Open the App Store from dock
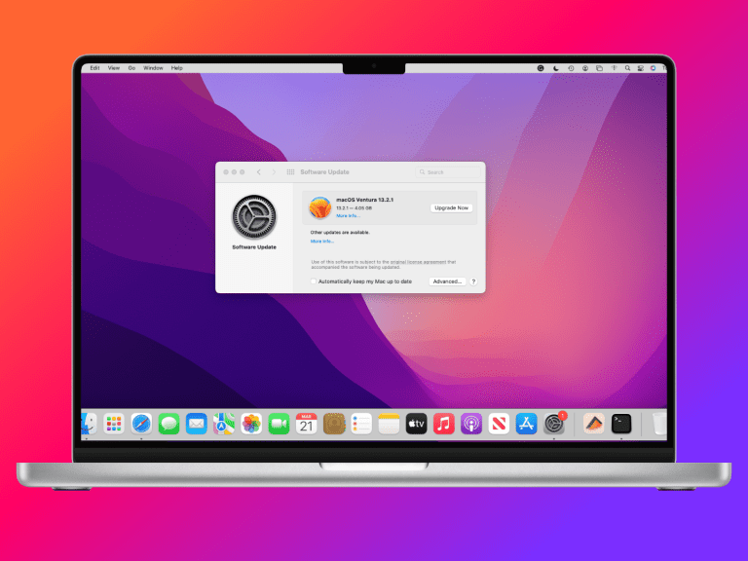 pos(527,424)
